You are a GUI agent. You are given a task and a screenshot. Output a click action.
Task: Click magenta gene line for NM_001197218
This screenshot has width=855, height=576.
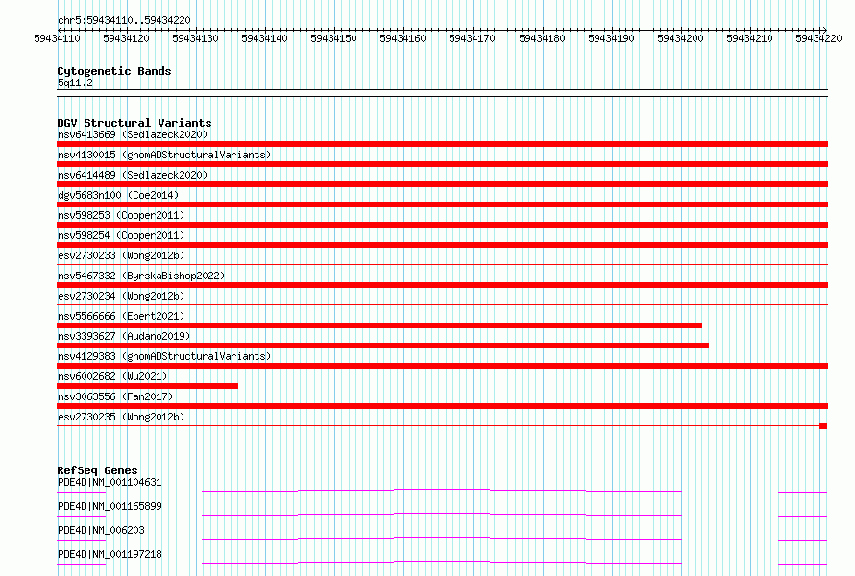[x=442, y=563]
